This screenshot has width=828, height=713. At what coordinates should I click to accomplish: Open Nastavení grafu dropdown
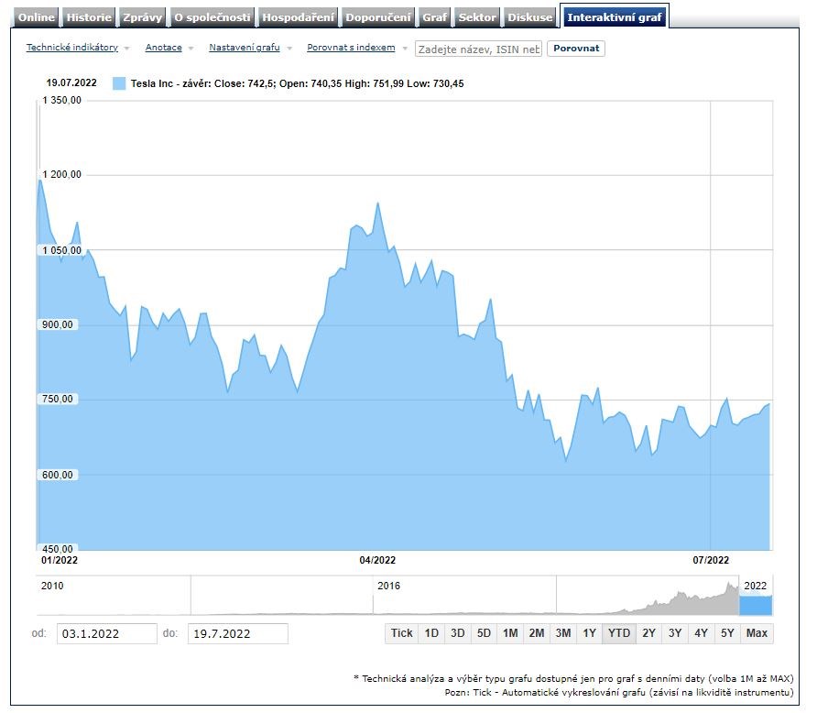(244, 48)
